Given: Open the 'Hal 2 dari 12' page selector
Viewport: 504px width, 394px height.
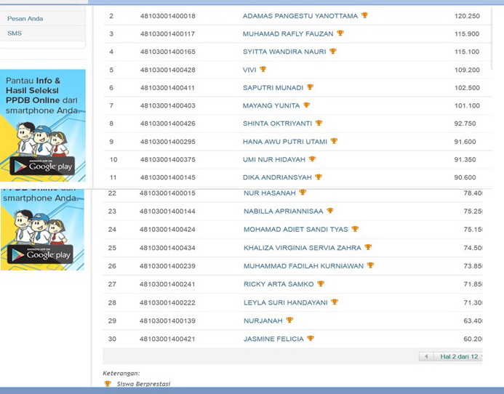Looking at the screenshot, I should coord(458,357).
